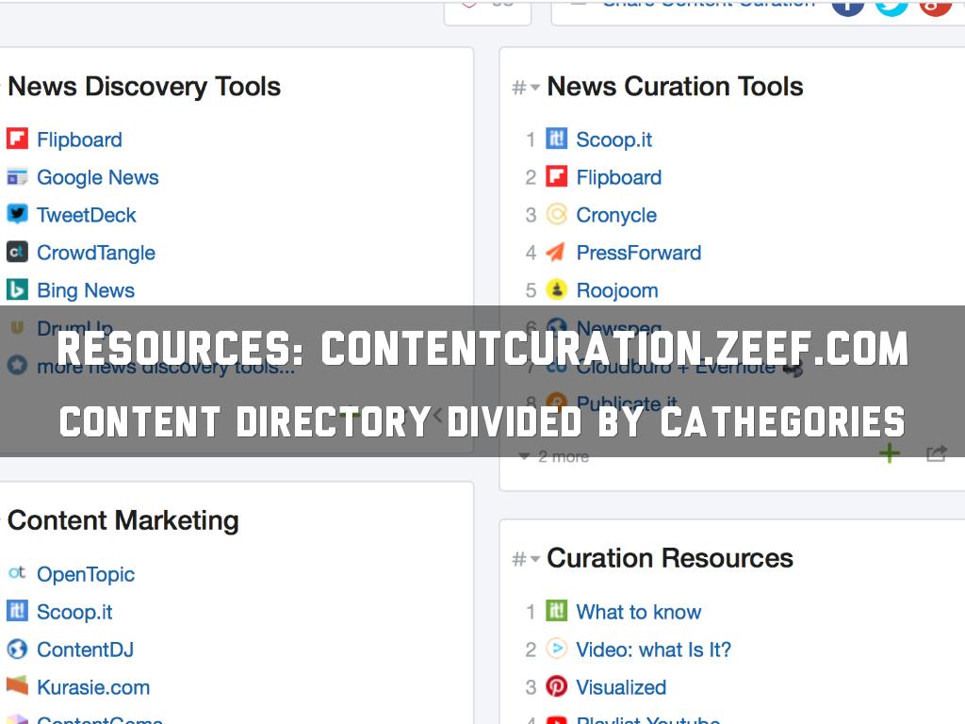Click the Bing News logo icon
Screen dimensions: 965x724
(17, 290)
